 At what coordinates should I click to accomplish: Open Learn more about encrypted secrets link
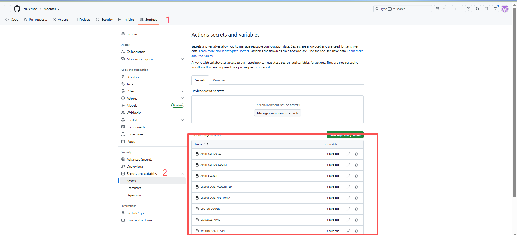(x=224, y=51)
